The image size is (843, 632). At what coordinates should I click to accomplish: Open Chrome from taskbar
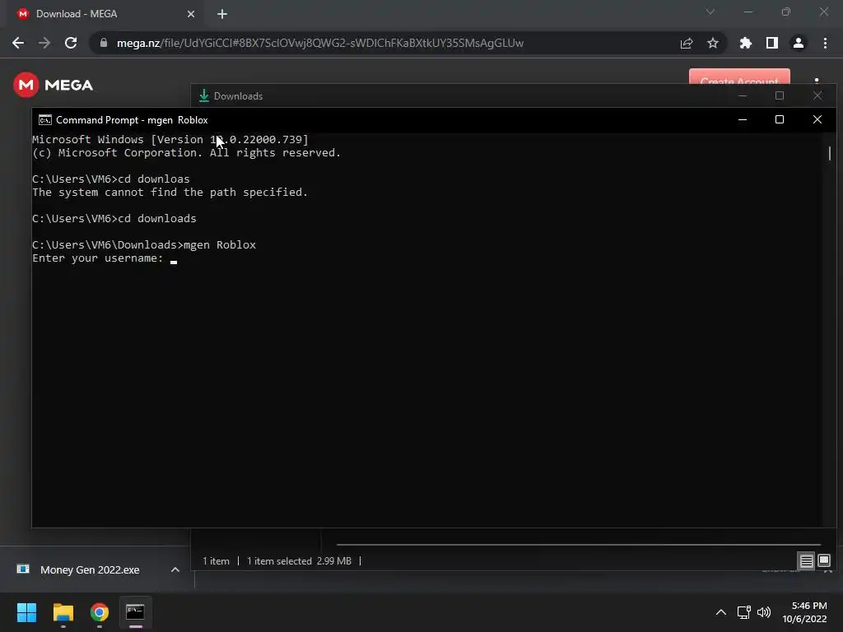100,612
